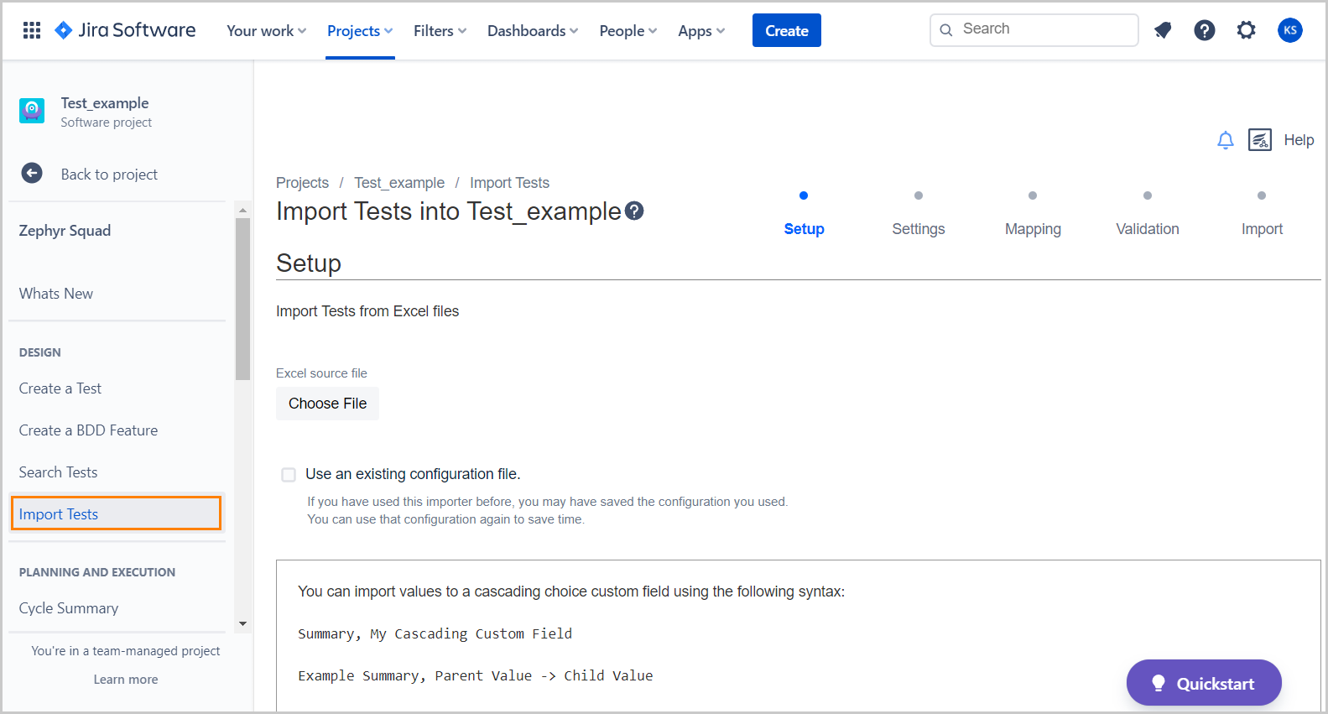This screenshot has width=1328, height=714.
Task: Open Whats New in sidebar
Action: point(56,294)
